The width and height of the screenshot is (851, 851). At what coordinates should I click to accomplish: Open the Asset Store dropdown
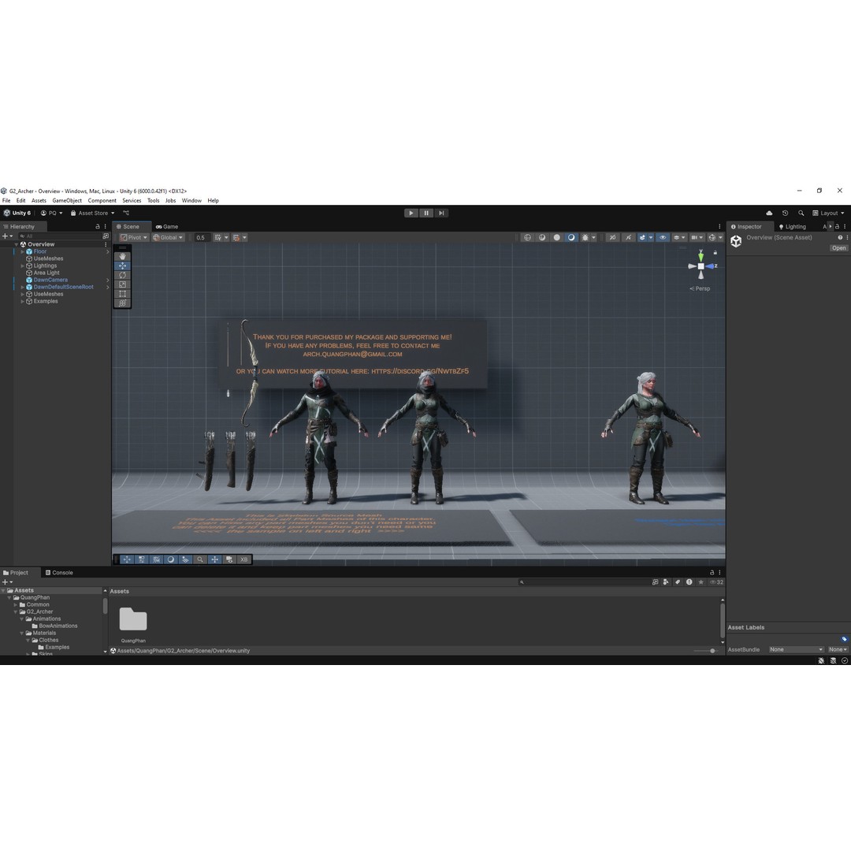click(x=92, y=214)
